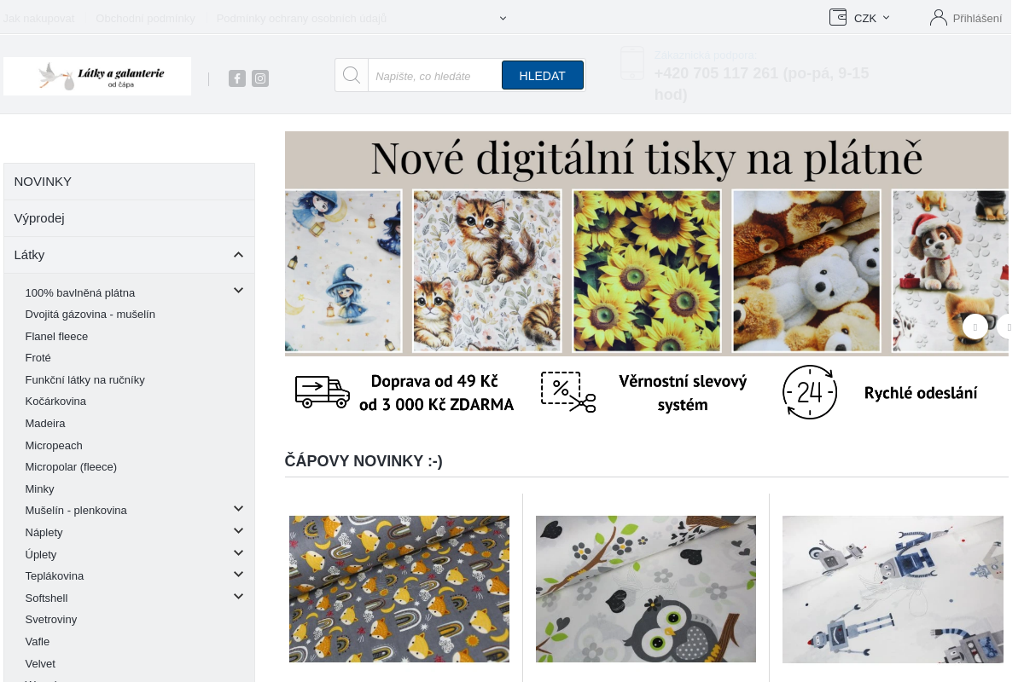The width and height of the screenshot is (1024, 682).
Task: Open the NOVINKY menu item
Action: [x=43, y=182]
